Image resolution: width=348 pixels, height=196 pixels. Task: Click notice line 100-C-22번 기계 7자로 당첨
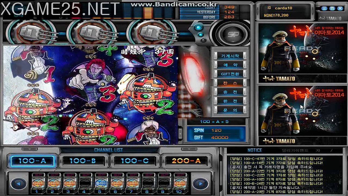coord(276,175)
